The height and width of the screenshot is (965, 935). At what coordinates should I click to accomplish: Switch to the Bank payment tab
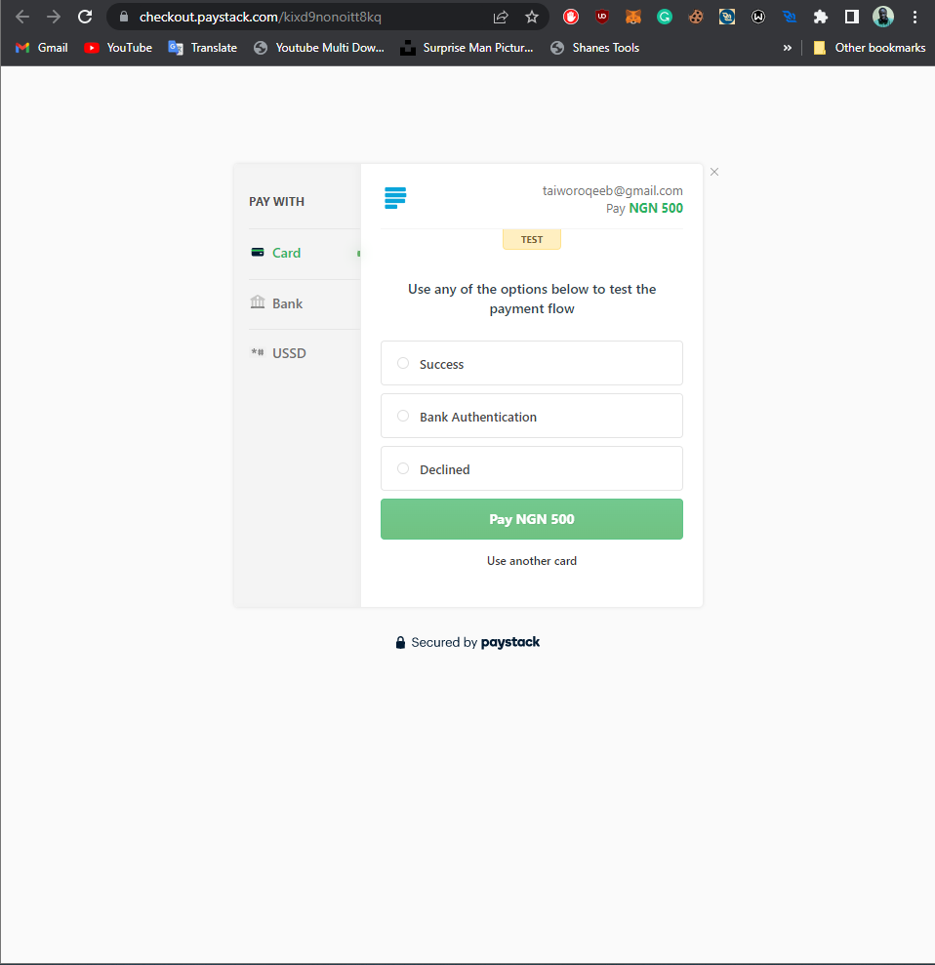point(286,302)
